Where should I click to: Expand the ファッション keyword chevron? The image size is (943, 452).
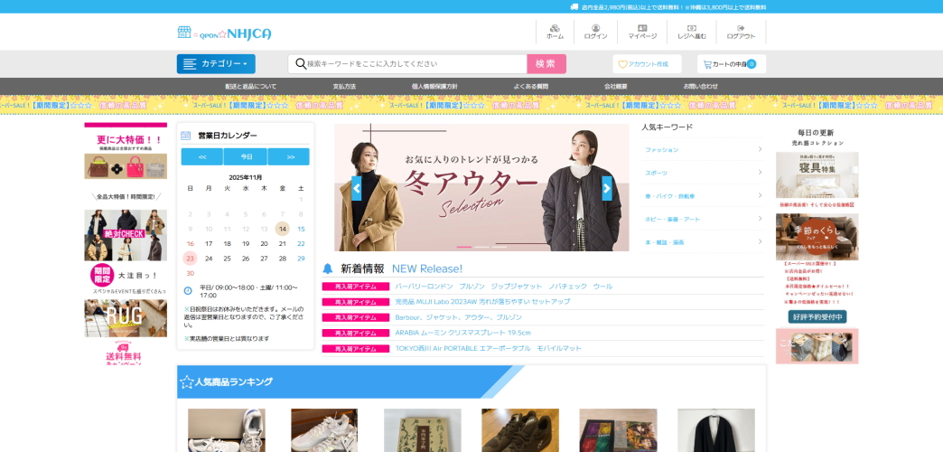point(758,149)
